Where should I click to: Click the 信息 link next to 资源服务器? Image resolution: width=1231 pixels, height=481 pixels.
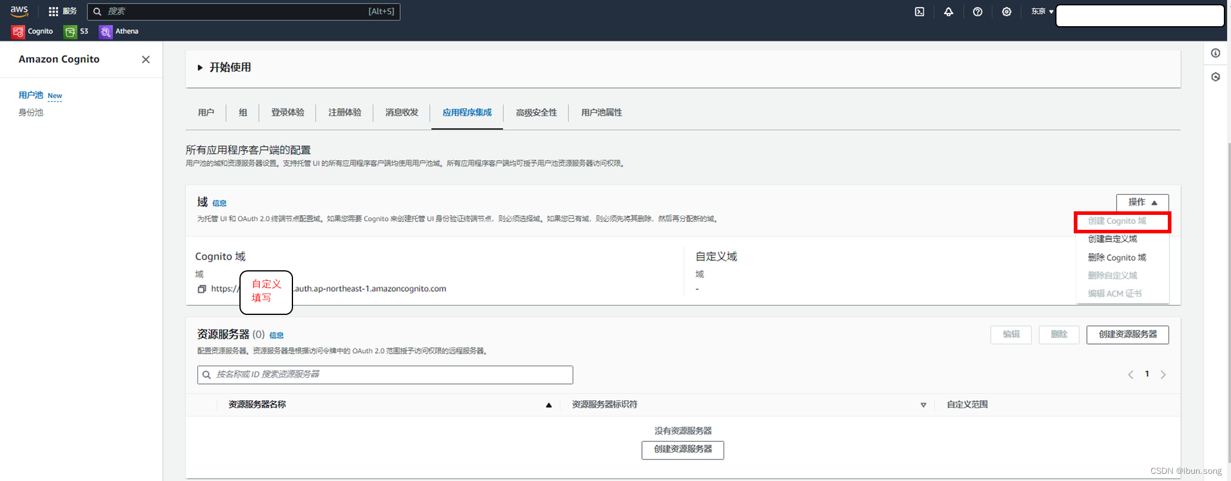coord(276,335)
